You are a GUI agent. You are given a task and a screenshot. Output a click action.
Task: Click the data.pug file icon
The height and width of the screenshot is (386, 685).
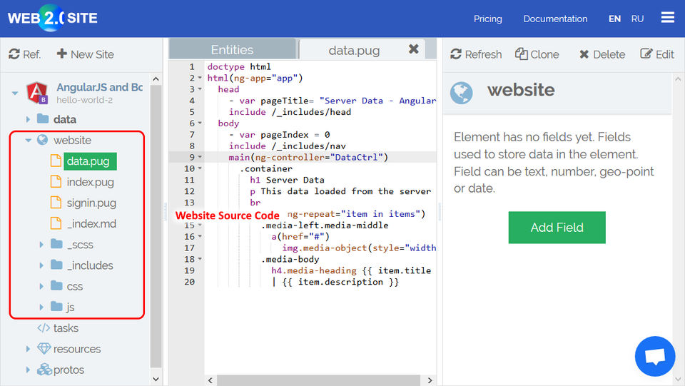coord(56,161)
